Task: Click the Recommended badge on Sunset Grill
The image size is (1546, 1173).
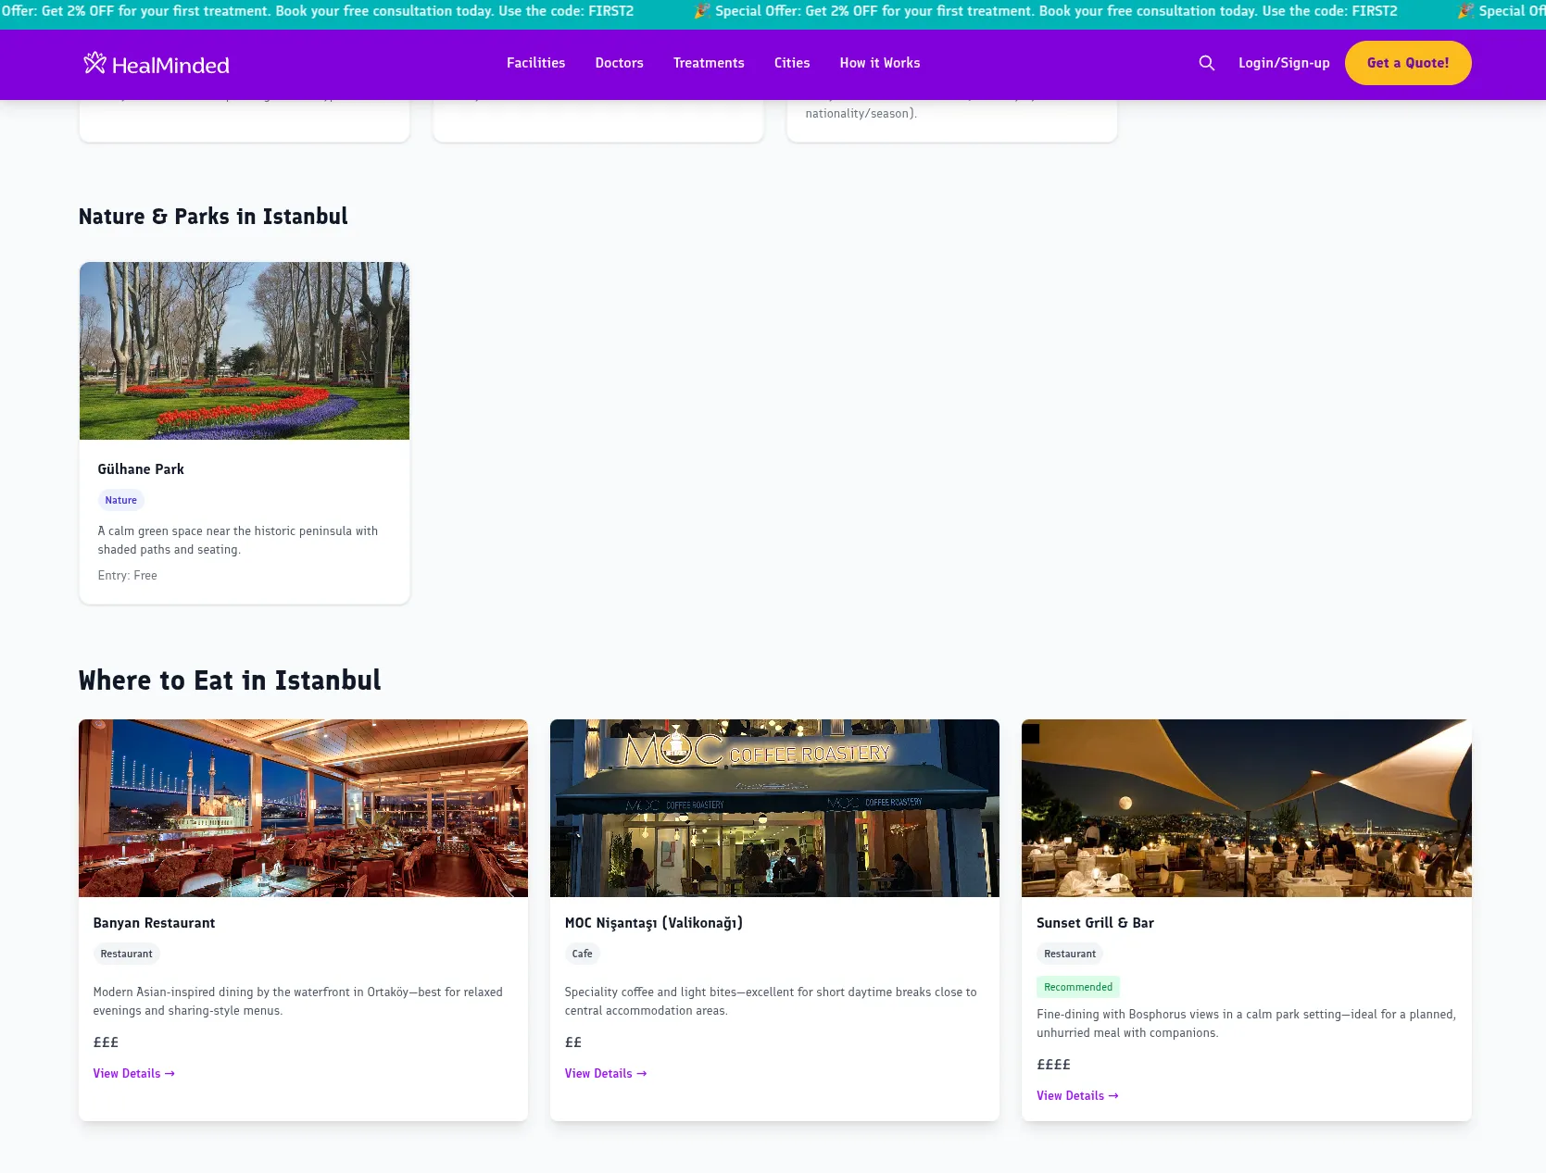Action: pyautogui.click(x=1078, y=987)
